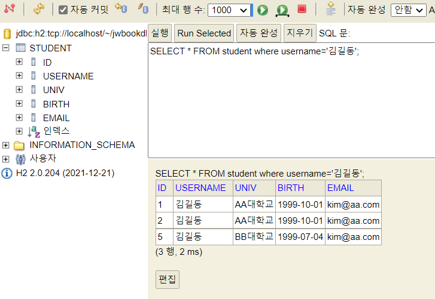Click the ID 2 cell
Image resolution: width=435 pixels, height=299 pixels.
[x=165, y=221]
